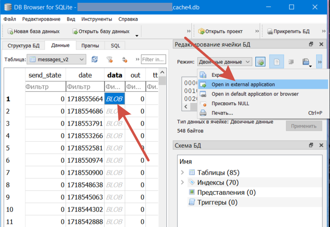Select row header 10

[15, 209]
